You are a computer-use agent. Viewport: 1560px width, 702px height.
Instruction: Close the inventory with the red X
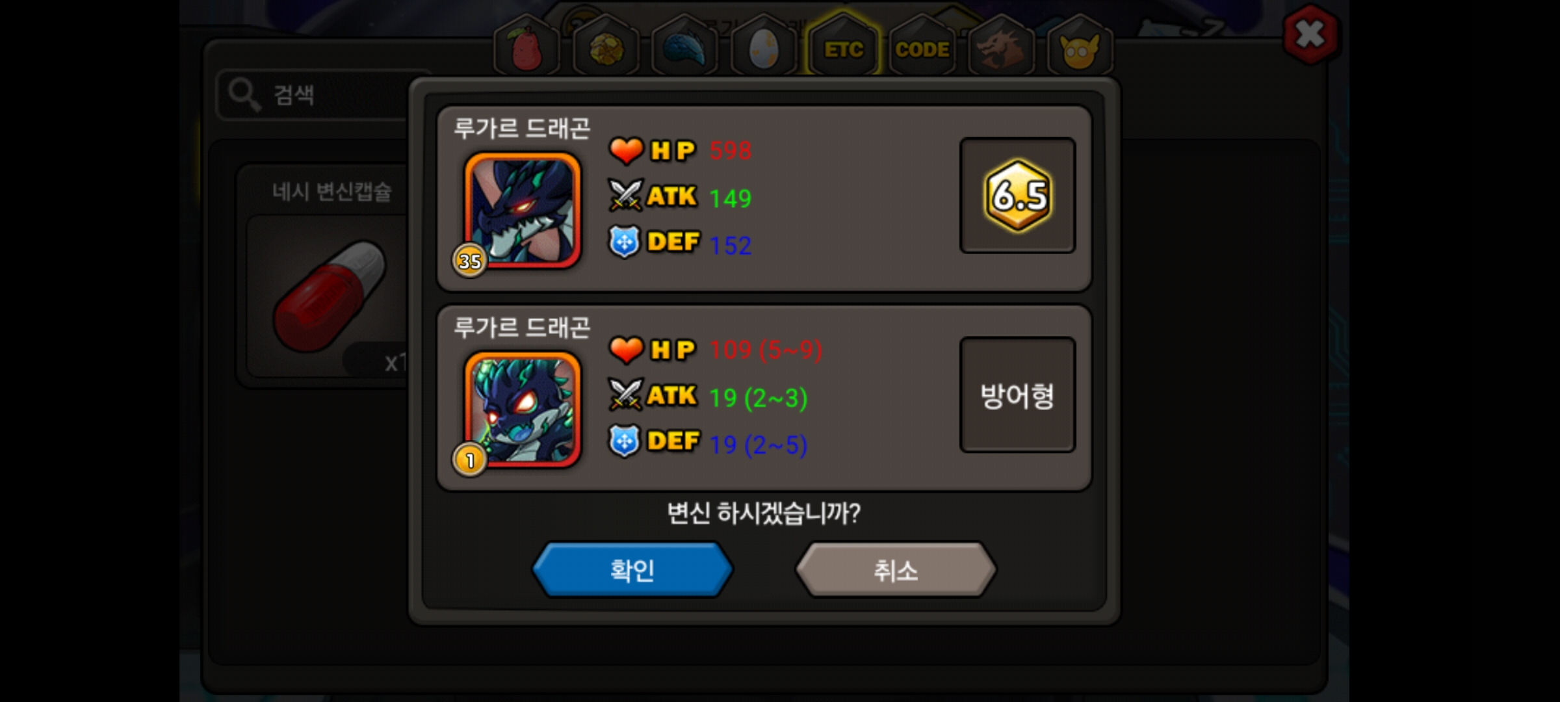click(1310, 34)
